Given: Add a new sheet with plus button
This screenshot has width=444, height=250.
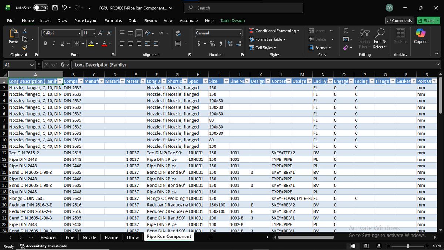Looking at the screenshot, I should click(x=211, y=237).
